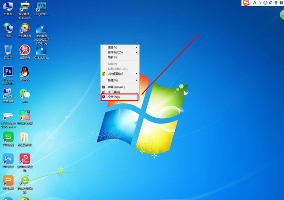Viewport: 284px width, 200px height.
Task: Toggle punctuation mode in Sogou IME bar
Action: 260,3
